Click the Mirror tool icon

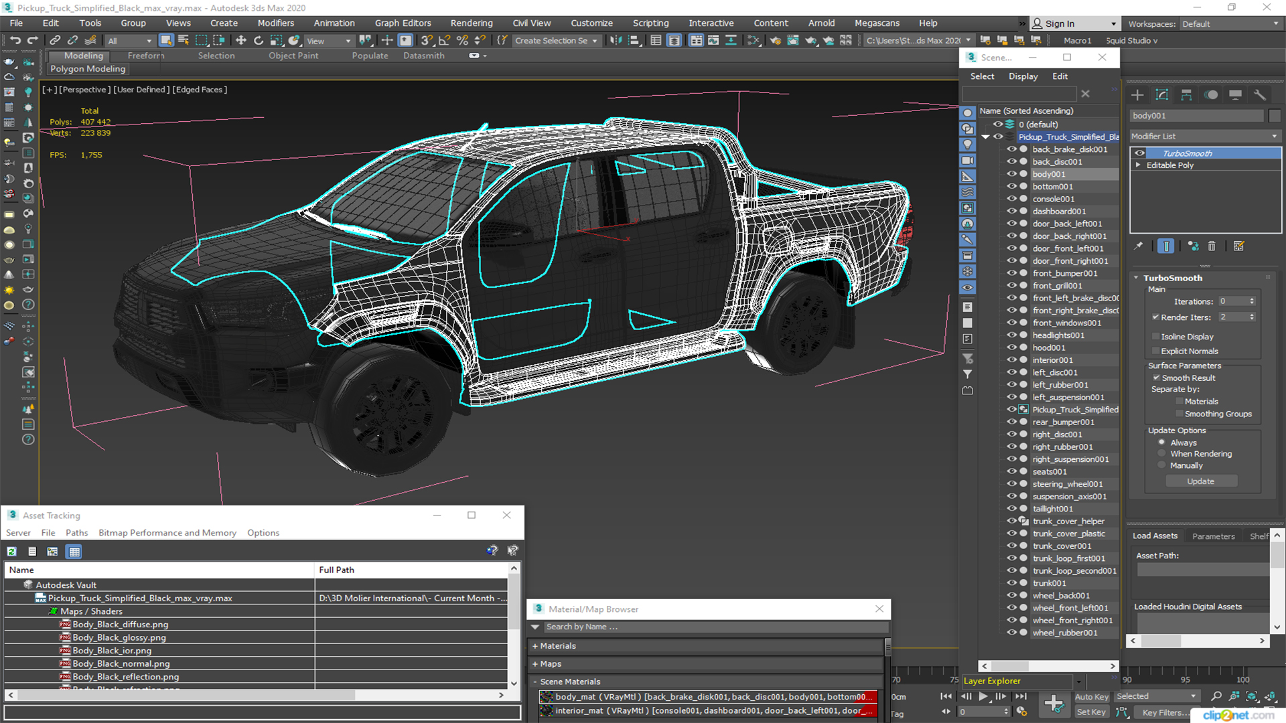(616, 41)
